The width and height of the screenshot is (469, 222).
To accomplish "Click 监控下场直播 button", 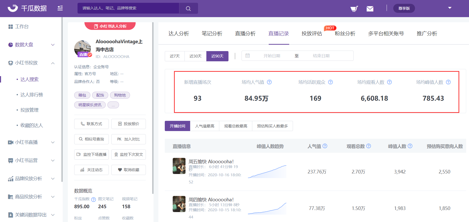I will tap(91, 155).
